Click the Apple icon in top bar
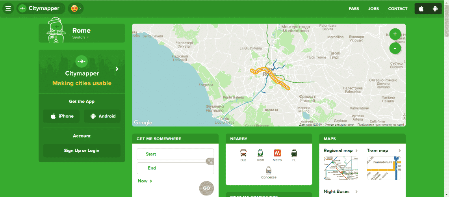The height and width of the screenshot is (197, 449). pyautogui.click(x=421, y=9)
